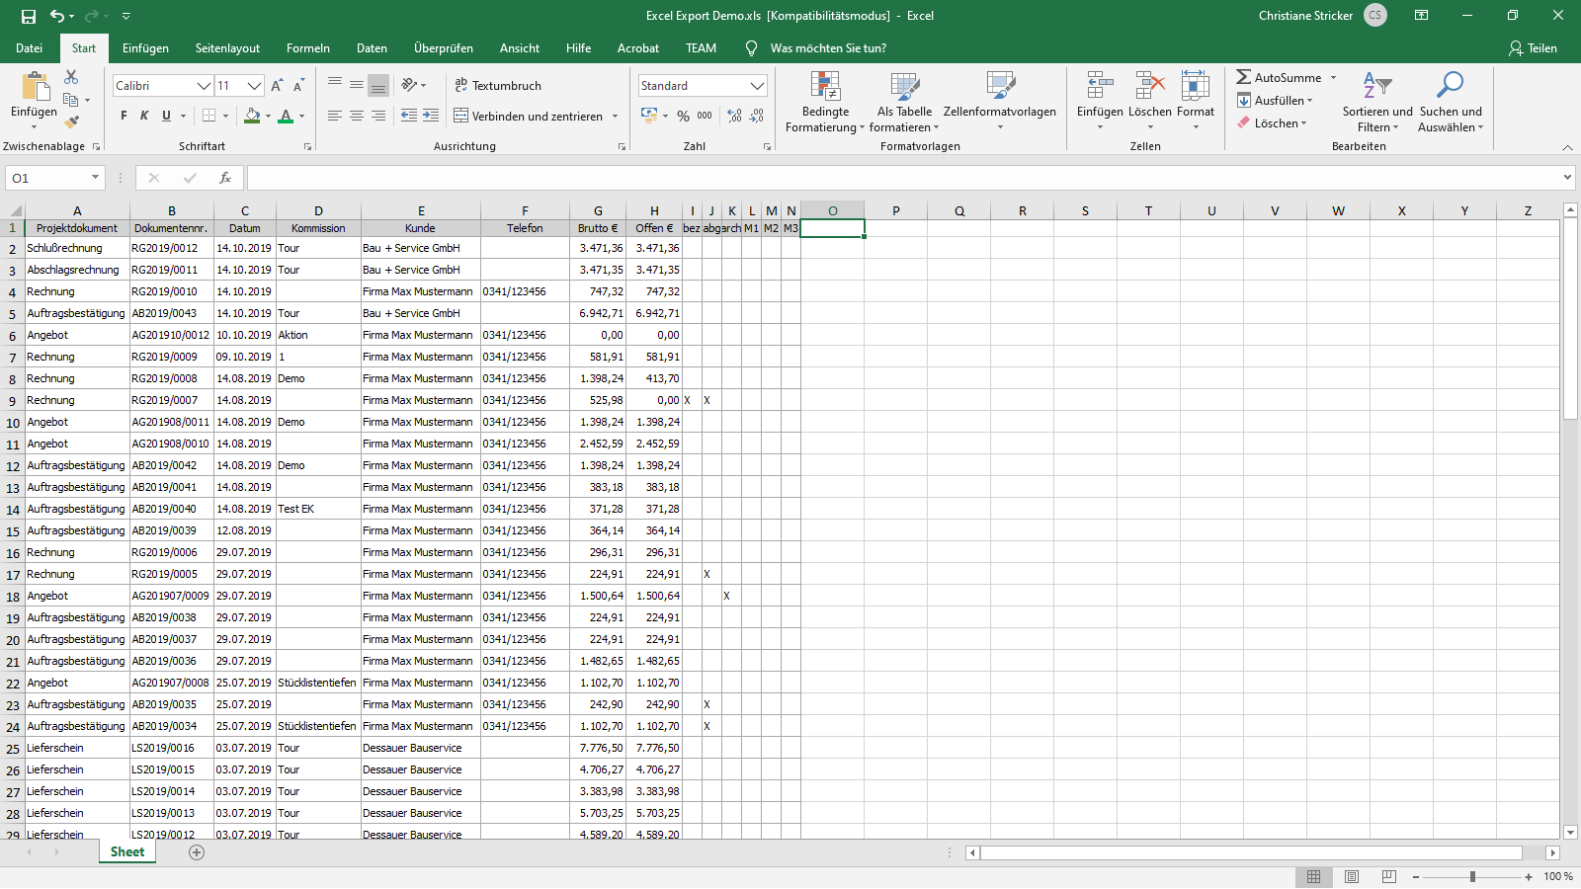Image resolution: width=1581 pixels, height=889 pixels.
Task: Increase font size with the larger A icon
Action: (x=277, y=86)
